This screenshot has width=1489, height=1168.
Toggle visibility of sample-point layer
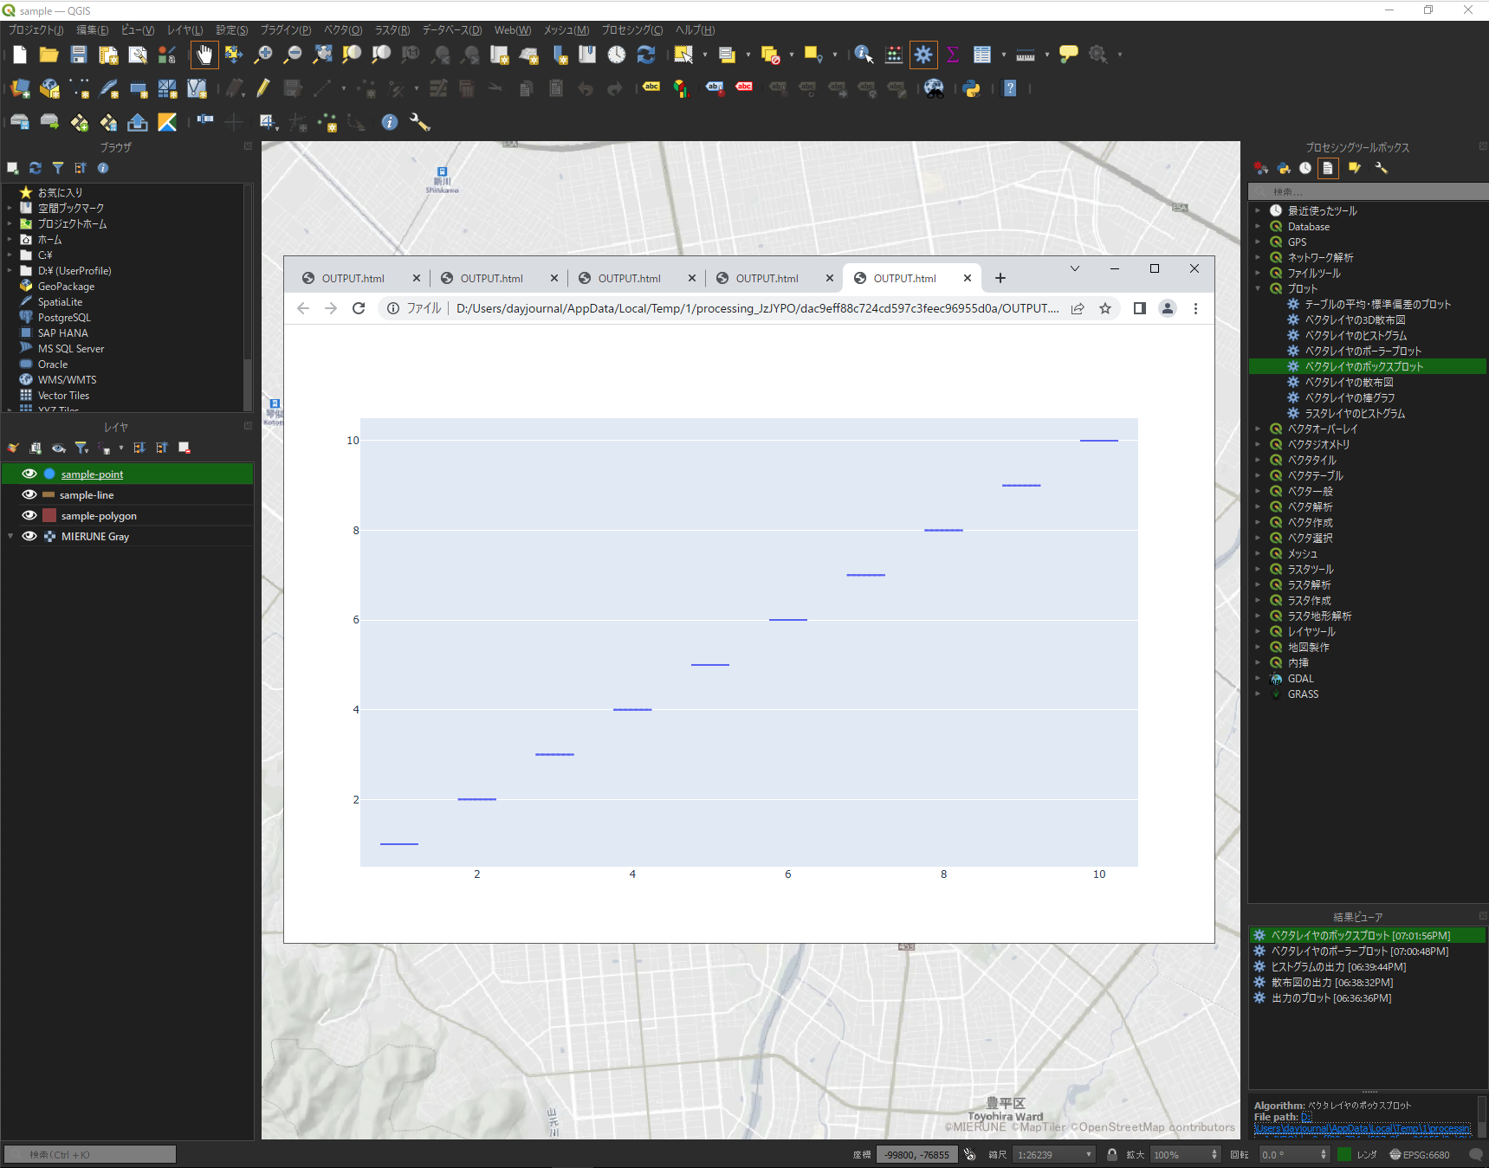[29, 474]
